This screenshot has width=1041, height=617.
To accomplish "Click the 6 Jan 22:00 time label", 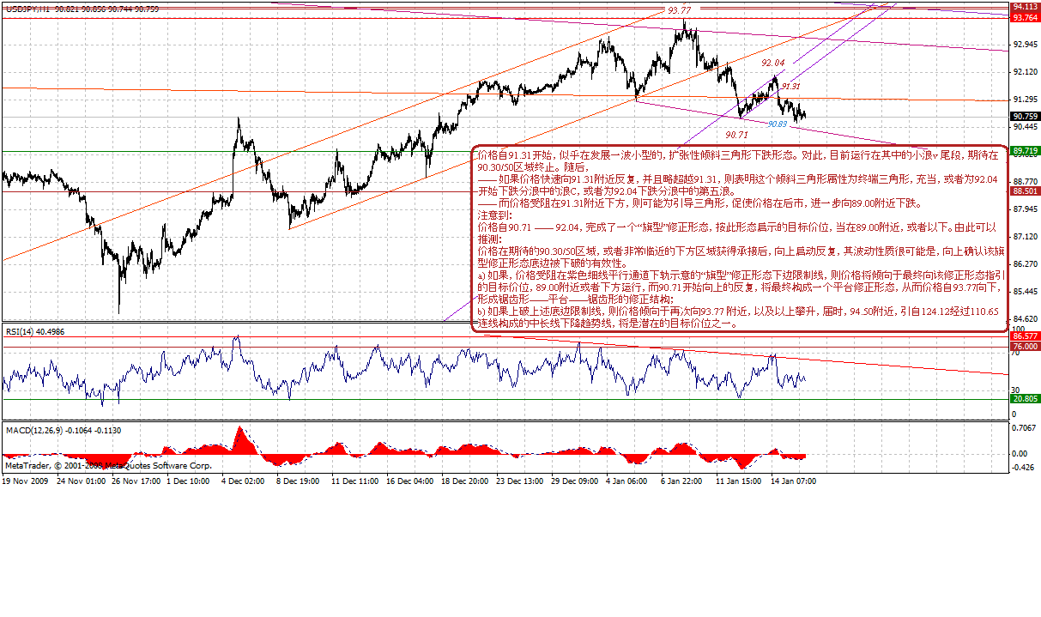I will 681,482.
